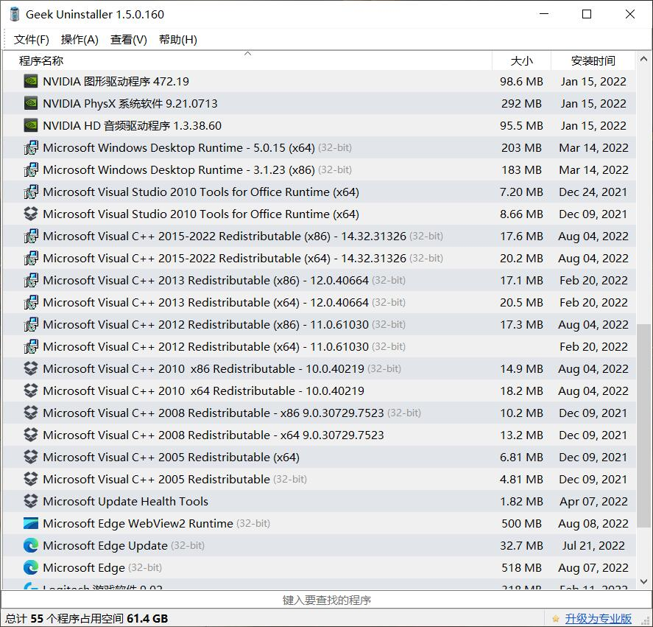The width and height of the screenshot is (653, 627).
Task: Click icon for Visual C++ 2010 x64
Action: pyautogui.click(x=31, y=390)
